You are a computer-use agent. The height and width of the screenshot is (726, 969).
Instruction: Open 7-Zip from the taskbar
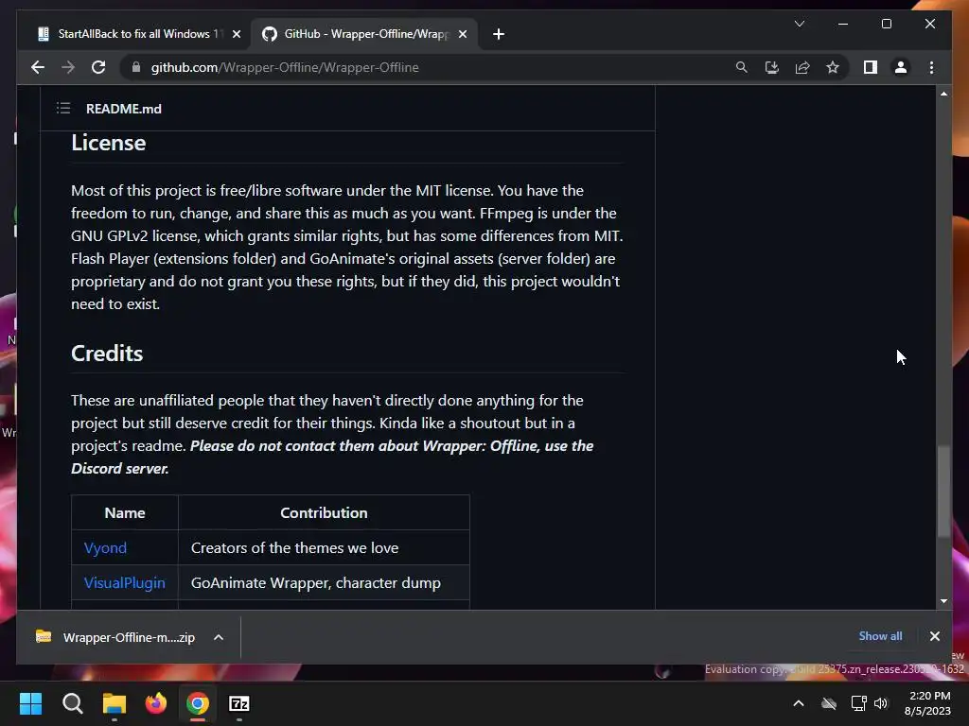point(239,703)
